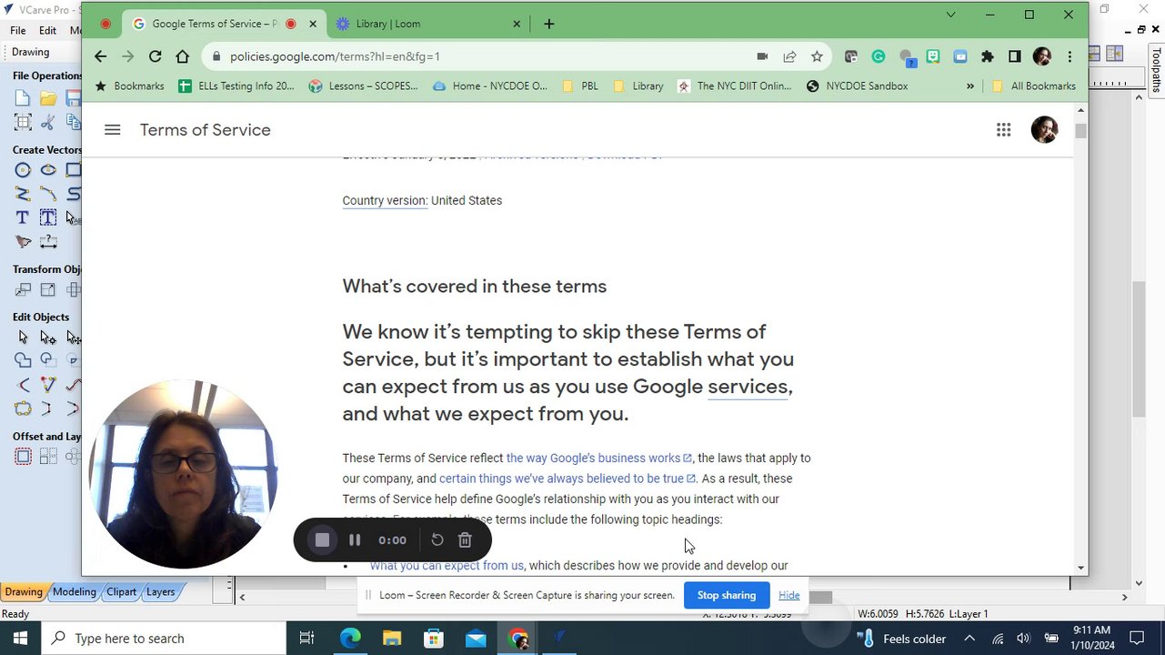Select Trace Bitmap bird icon in VCarve
This screenshot has height=655, width=1165.
click(23, 241)
